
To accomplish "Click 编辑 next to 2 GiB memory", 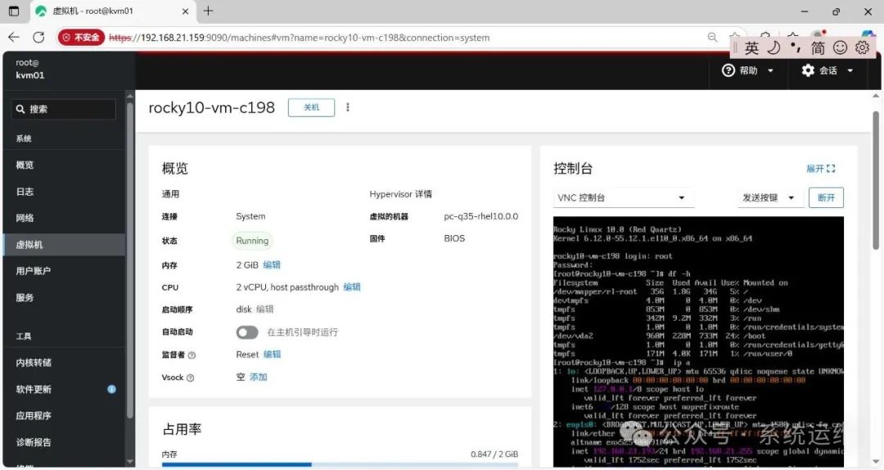I will pos(272,264).
